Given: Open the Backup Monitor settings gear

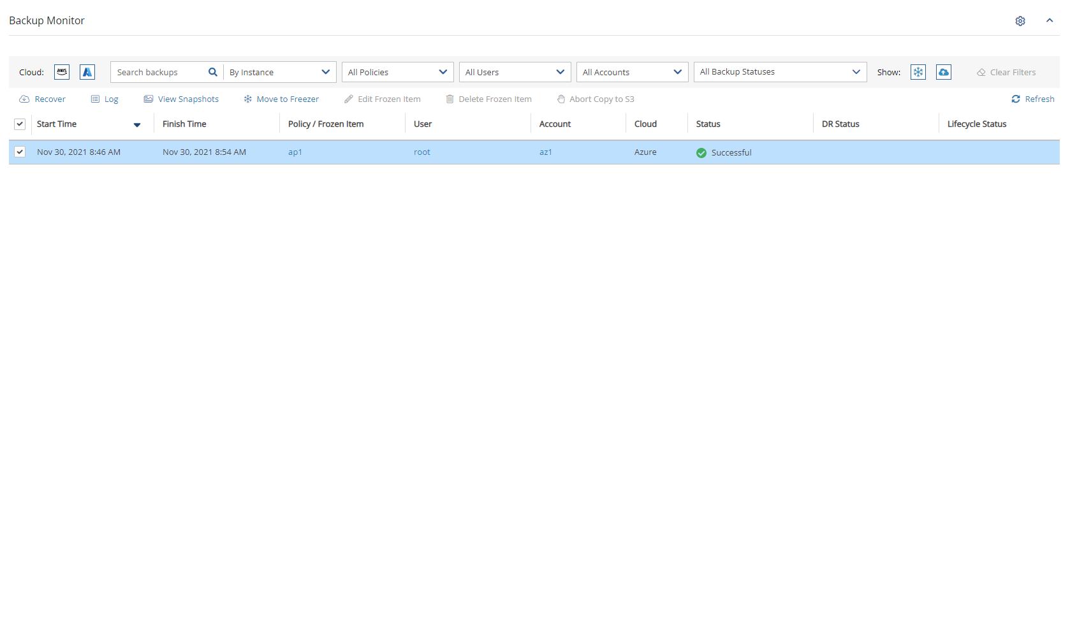Looking at the screenshot, I should [1020, 21].
